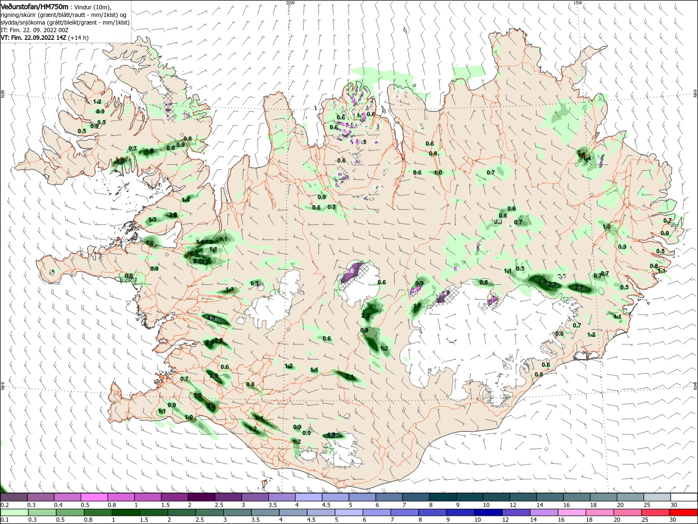Click the bright red swatch in the rain legend
The height and width of the screenshot is (524, 698).
(x=683, y=513)
